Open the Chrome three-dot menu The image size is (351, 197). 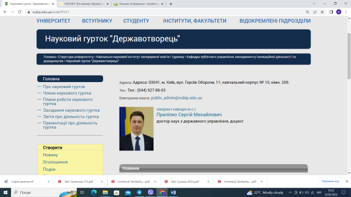tap(346, 12)
